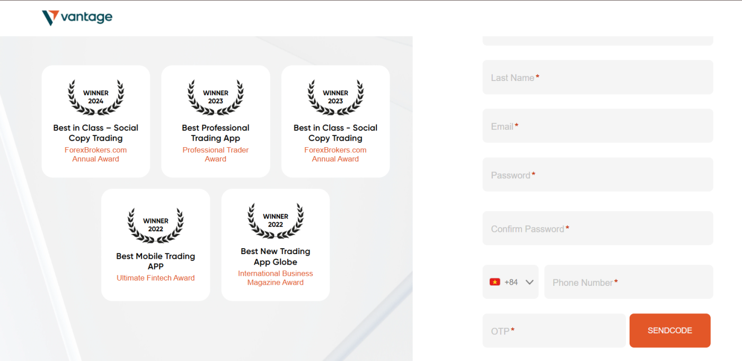Focus the Confirm Password field
The width and height of the screenshot is (742, 361).
coord(597,229)
